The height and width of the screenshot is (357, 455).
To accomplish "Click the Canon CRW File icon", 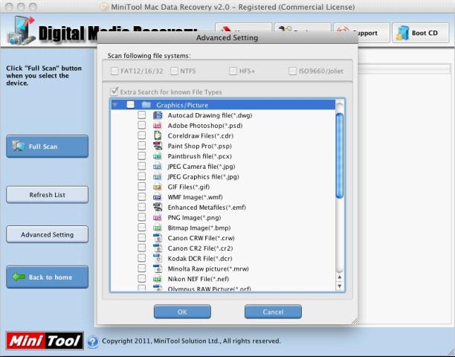I will (158, 238).
